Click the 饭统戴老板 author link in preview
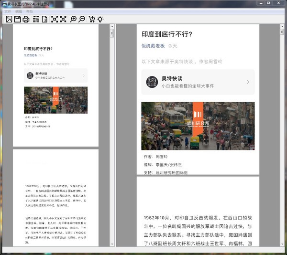The width and height of the screenshot is (287, 255). click(153, 46)
